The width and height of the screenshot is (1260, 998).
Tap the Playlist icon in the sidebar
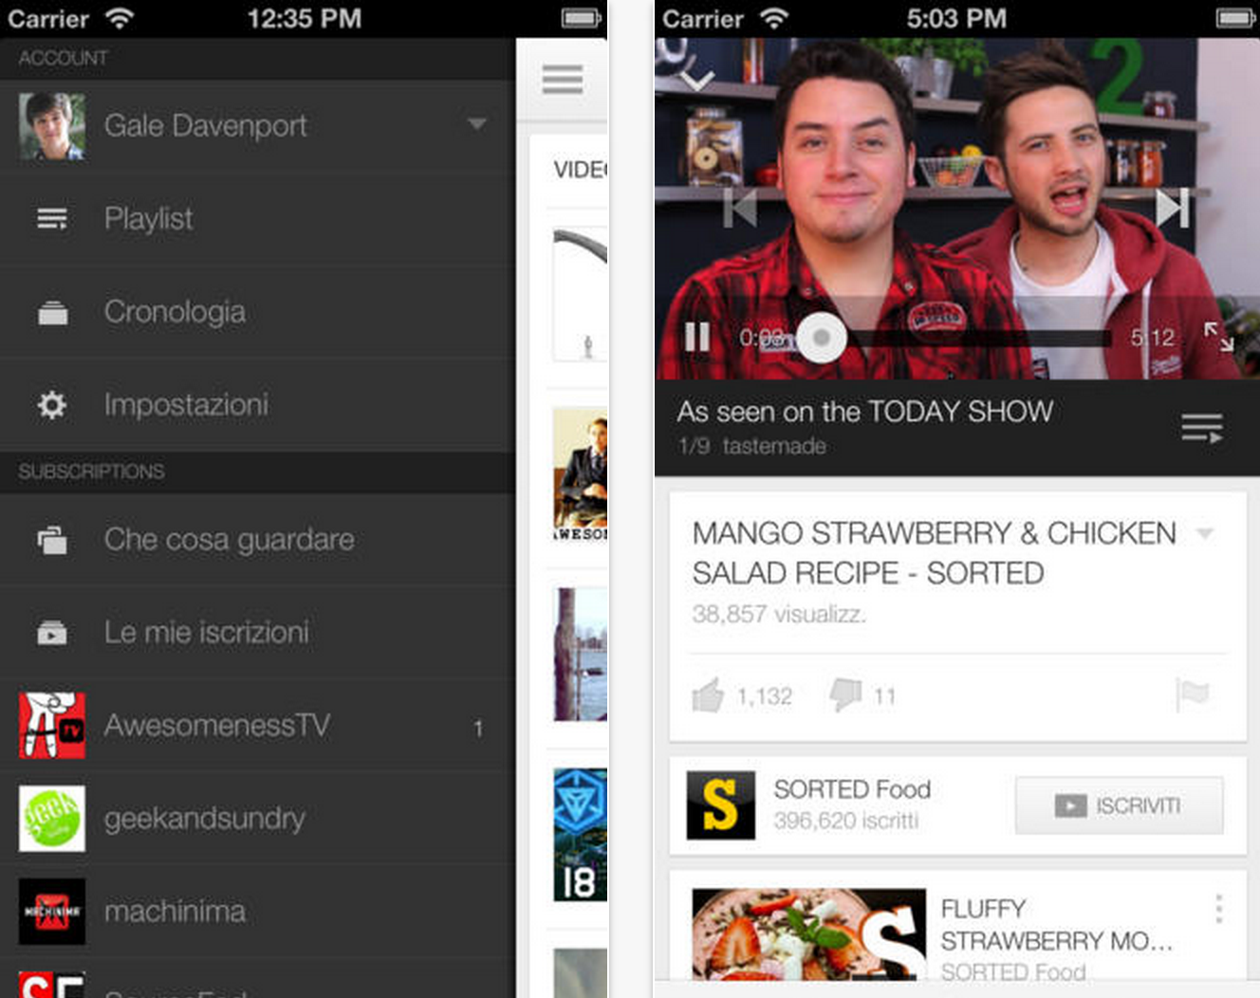pyautogui.click(x=52, y=219)
